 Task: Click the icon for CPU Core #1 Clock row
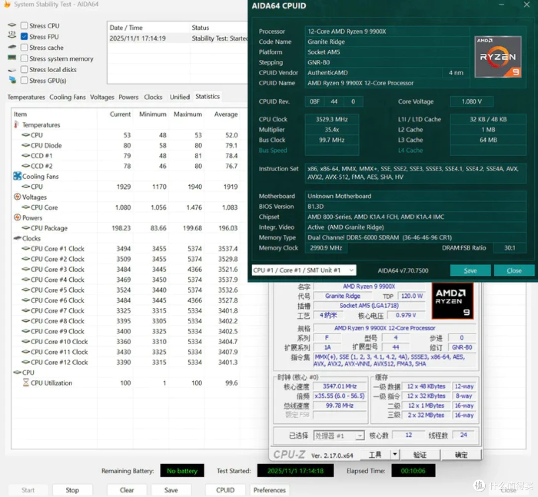[x=26, y=248]
